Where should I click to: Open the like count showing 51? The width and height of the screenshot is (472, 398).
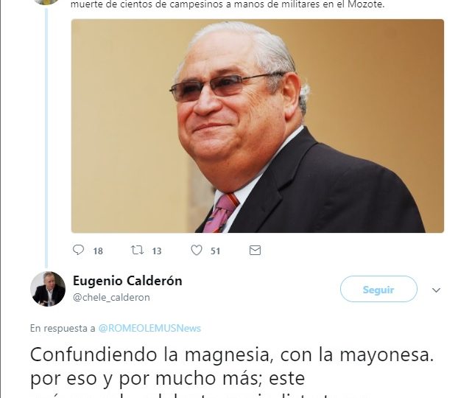(215, 251)
